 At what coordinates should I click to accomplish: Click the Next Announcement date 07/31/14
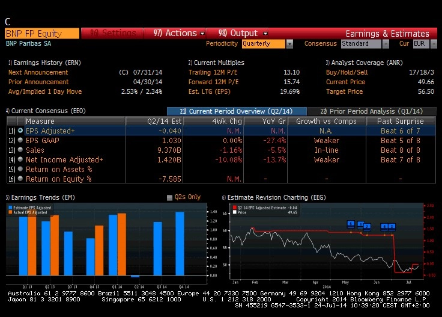click(x=147, y=72)
